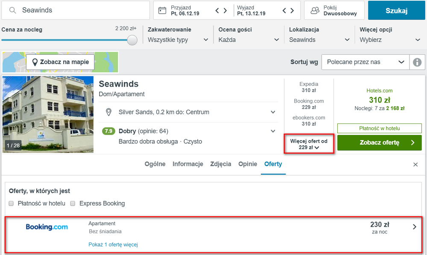Screen dimensions: 427x255
Task: Open the Zakwaterowanie Wszystkie typy dropdown
Action: [x=178, y=40]
